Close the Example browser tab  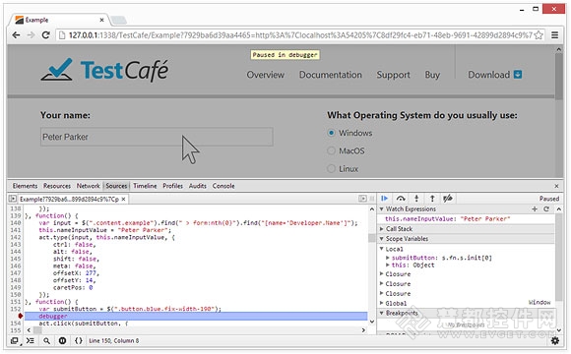click(x=102, y=20)
